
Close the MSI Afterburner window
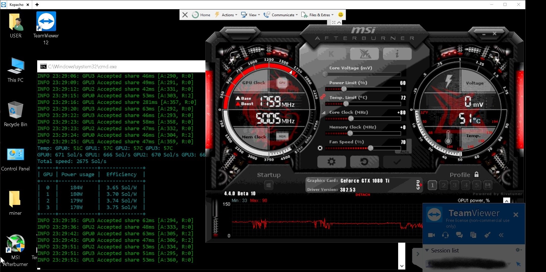click(495, 34)
